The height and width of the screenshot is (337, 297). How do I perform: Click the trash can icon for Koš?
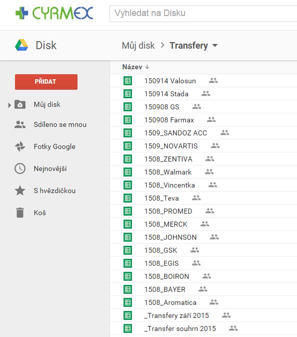[20, 213]
